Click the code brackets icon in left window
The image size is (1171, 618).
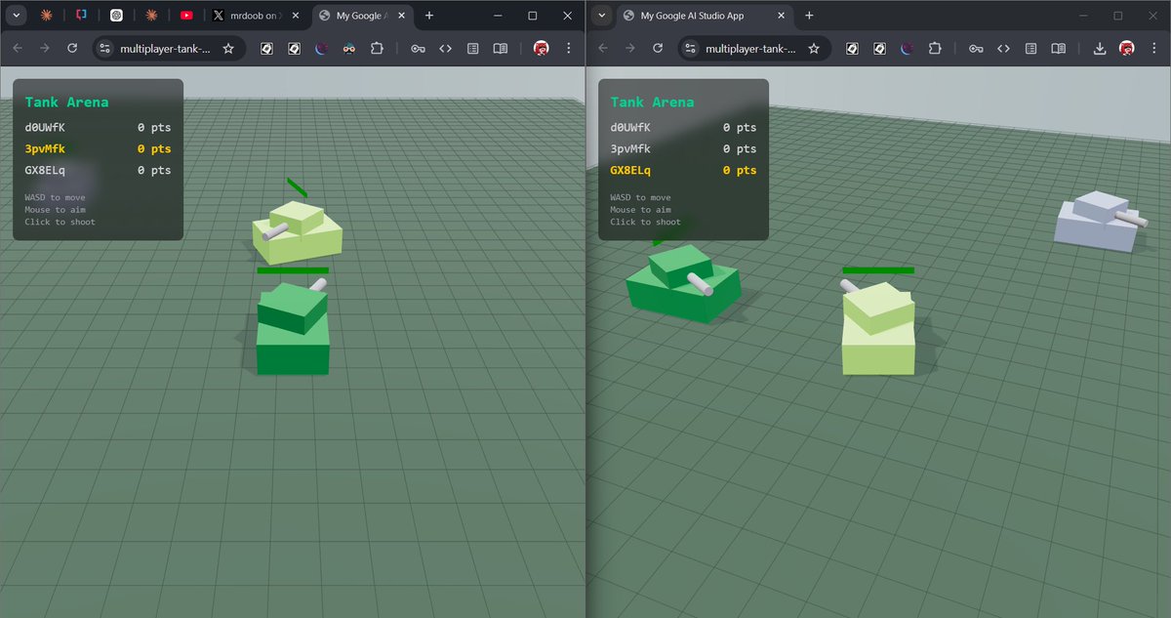tap(445, 48)
